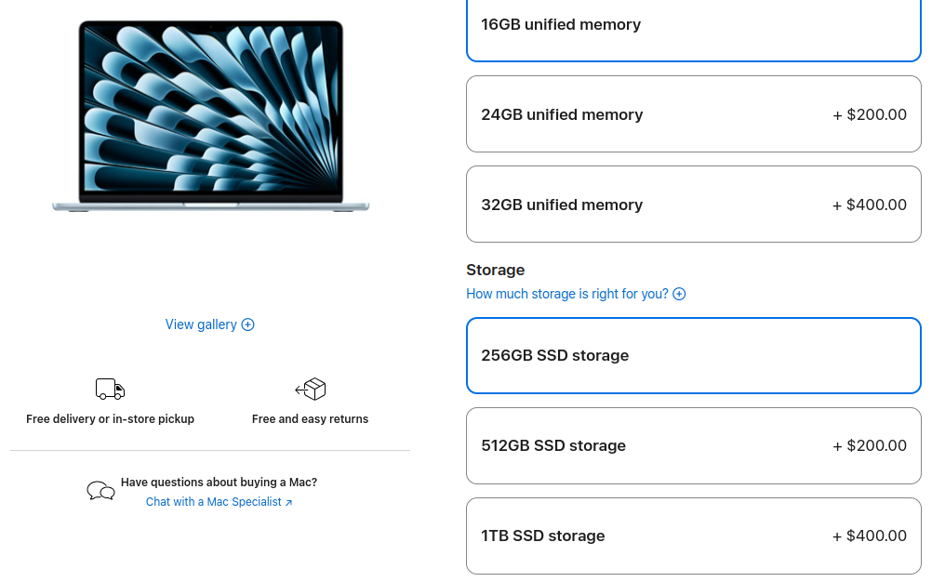The width and height of the screenshot is (945, 582).
Task: Click the Free and easy returns text
Action: click(310, 419)
